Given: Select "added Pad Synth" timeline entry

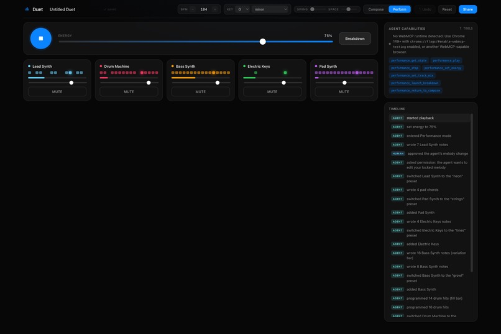Looking at the screenshot, I should tap(430, 213).
